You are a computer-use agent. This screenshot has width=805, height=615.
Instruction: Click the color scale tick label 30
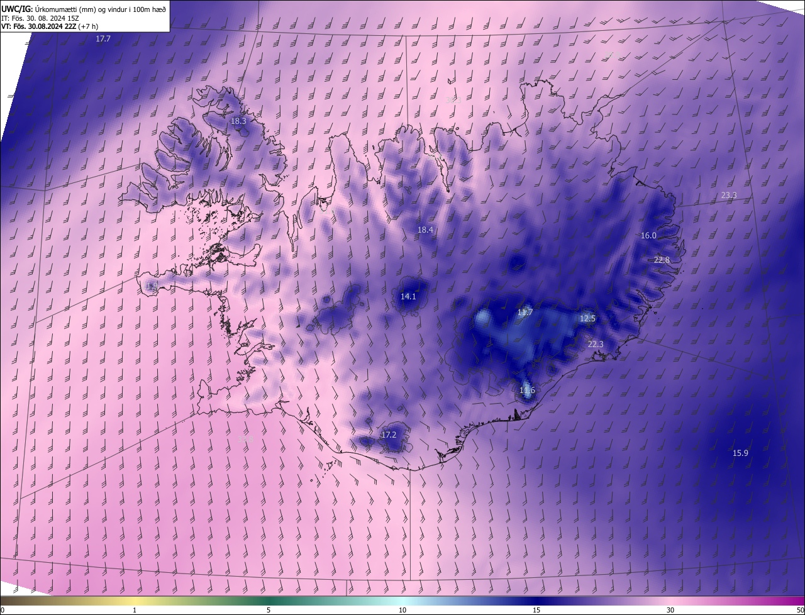[670, 611]
